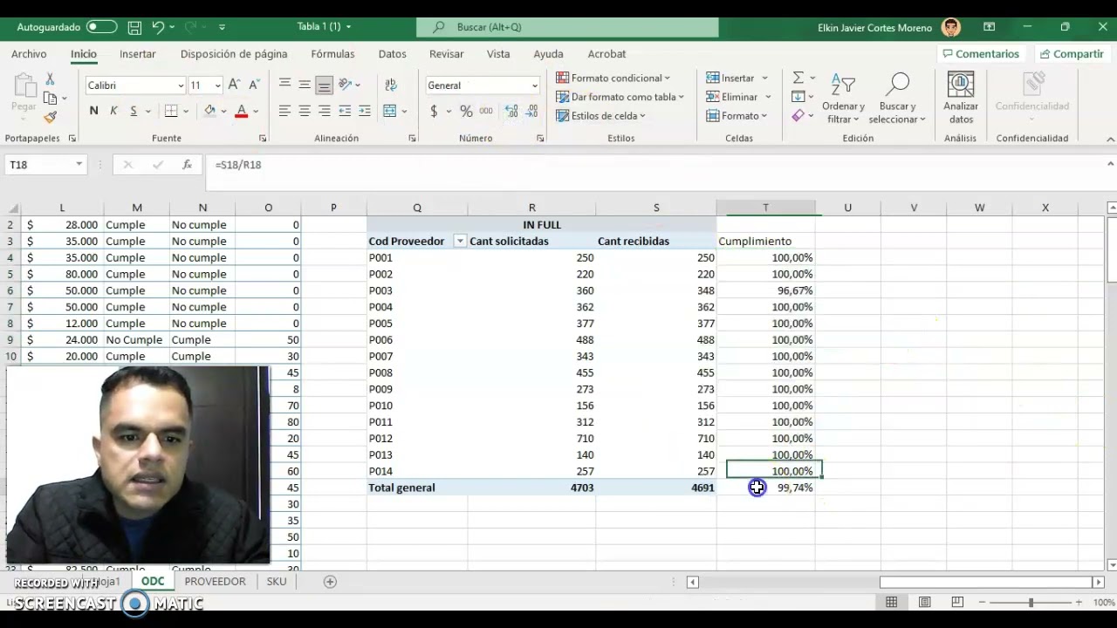
Task: Toggle the Autoguardado switch
Action: click(101, 27)
